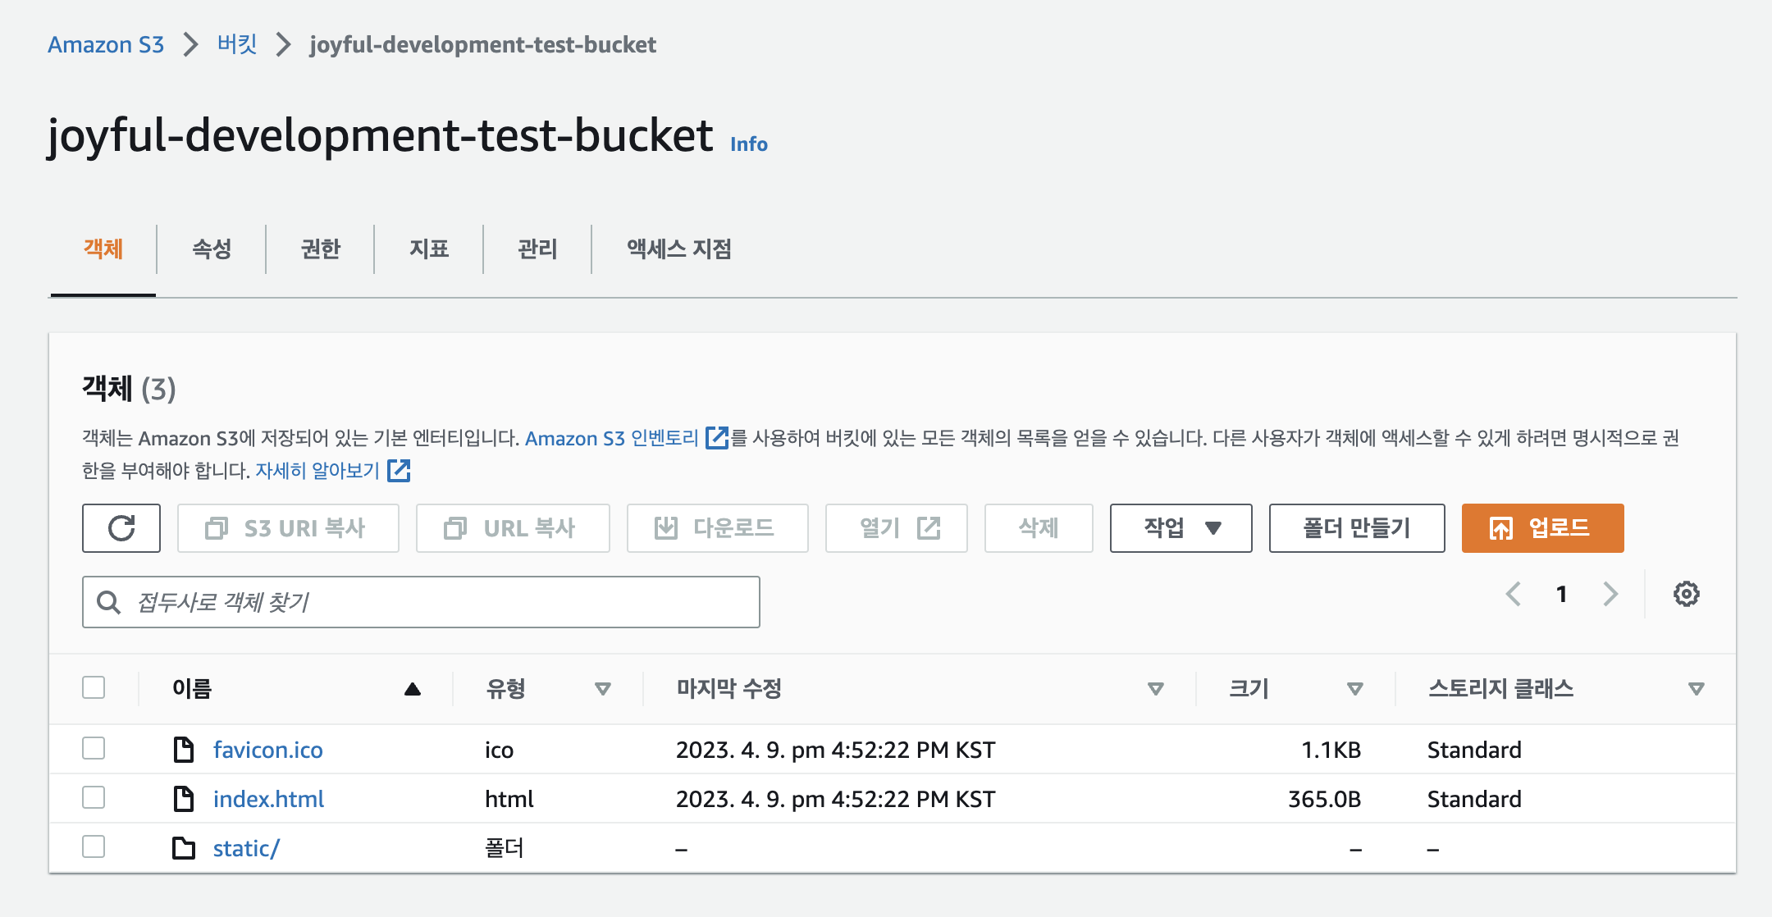Go to previous page arrow
This screenshot has width=1772, height=917.
point(1514,594)
